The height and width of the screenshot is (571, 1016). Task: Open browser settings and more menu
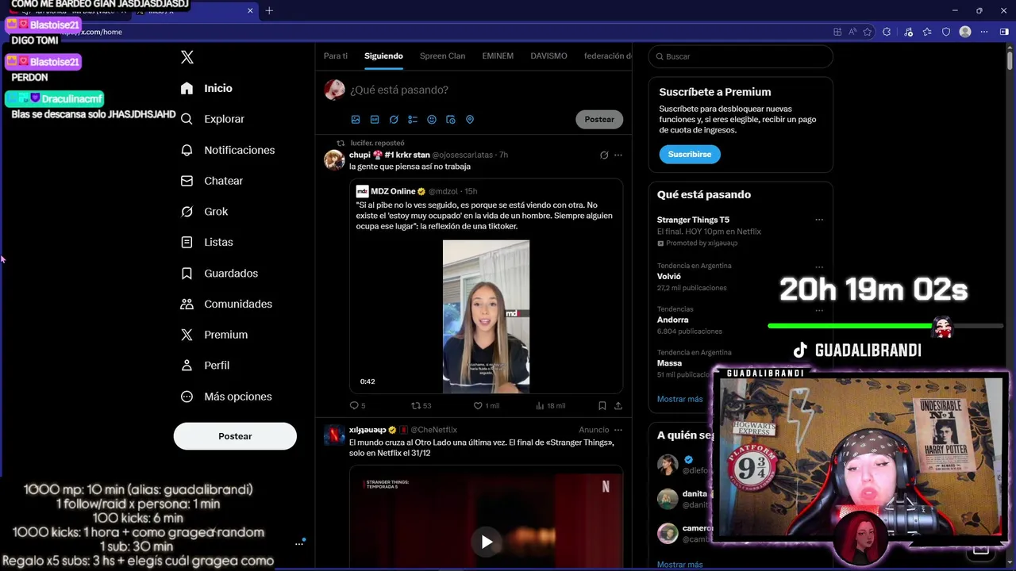click(x=984, y=32)
